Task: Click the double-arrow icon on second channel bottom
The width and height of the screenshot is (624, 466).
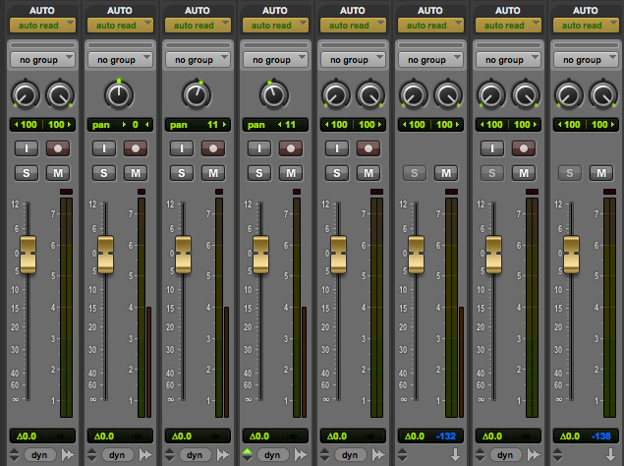Action: click(x=145, y=454)
